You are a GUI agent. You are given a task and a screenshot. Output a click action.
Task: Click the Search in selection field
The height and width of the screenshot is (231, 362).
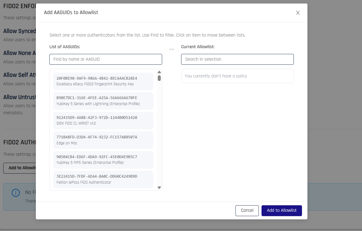[x=237, y=59]
